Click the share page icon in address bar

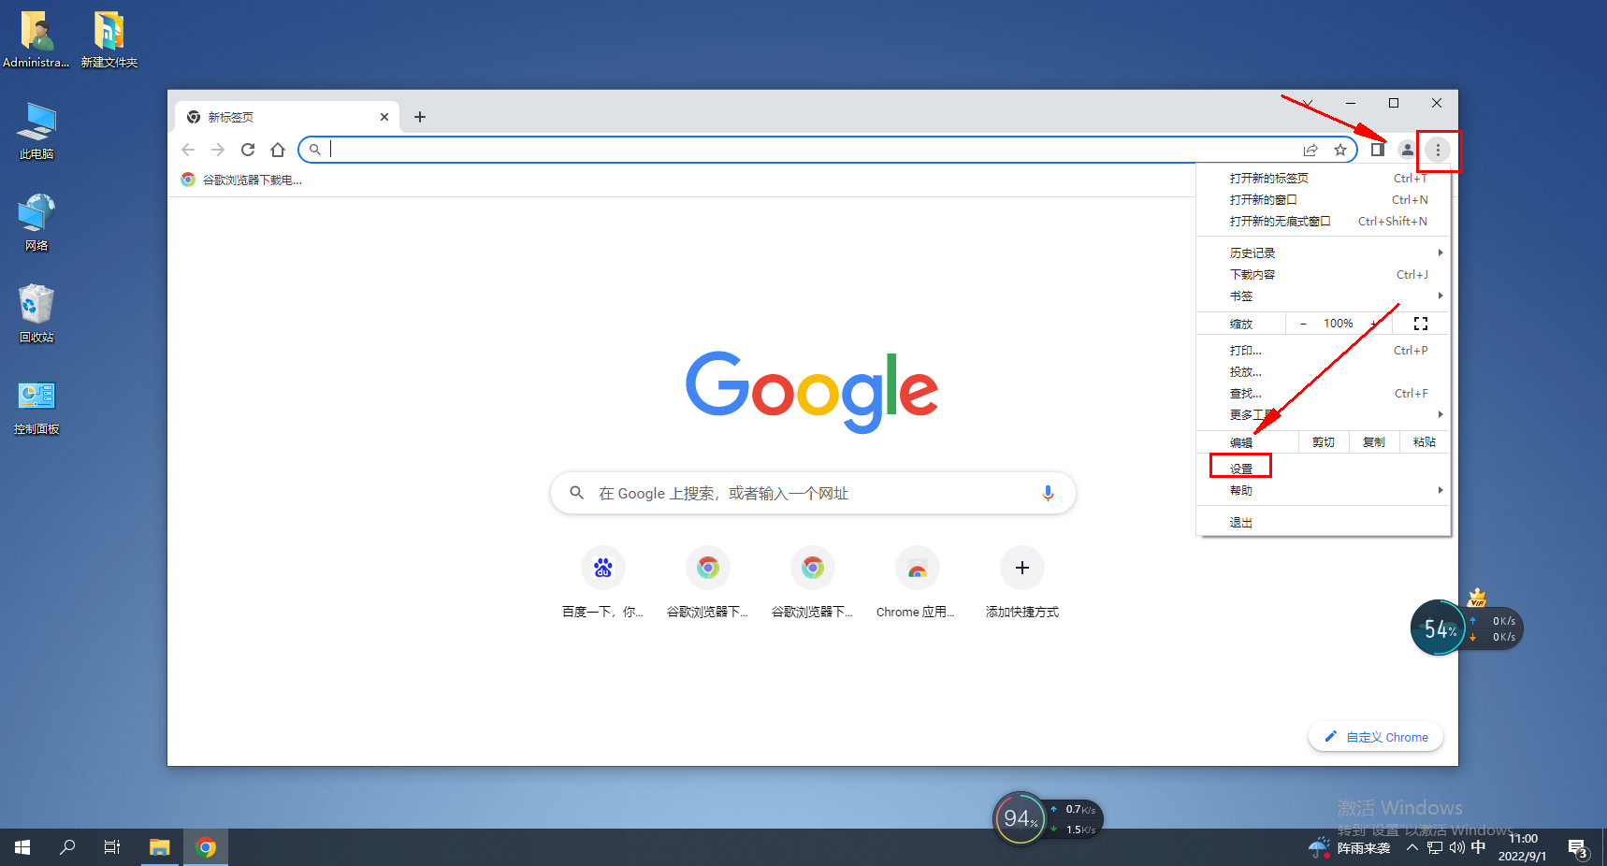(1310, 150)
